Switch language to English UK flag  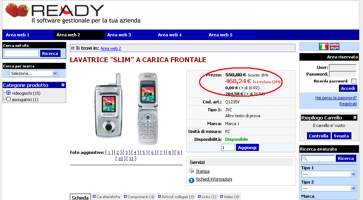(334, 46)
